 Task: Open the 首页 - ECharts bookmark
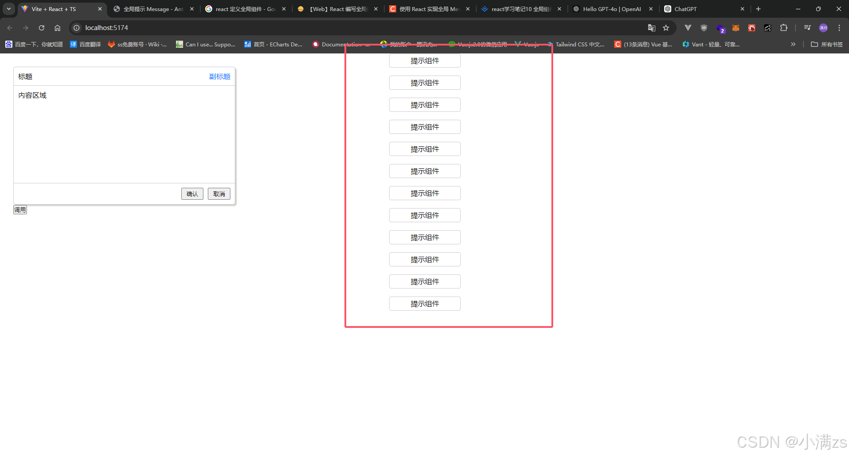273,44
